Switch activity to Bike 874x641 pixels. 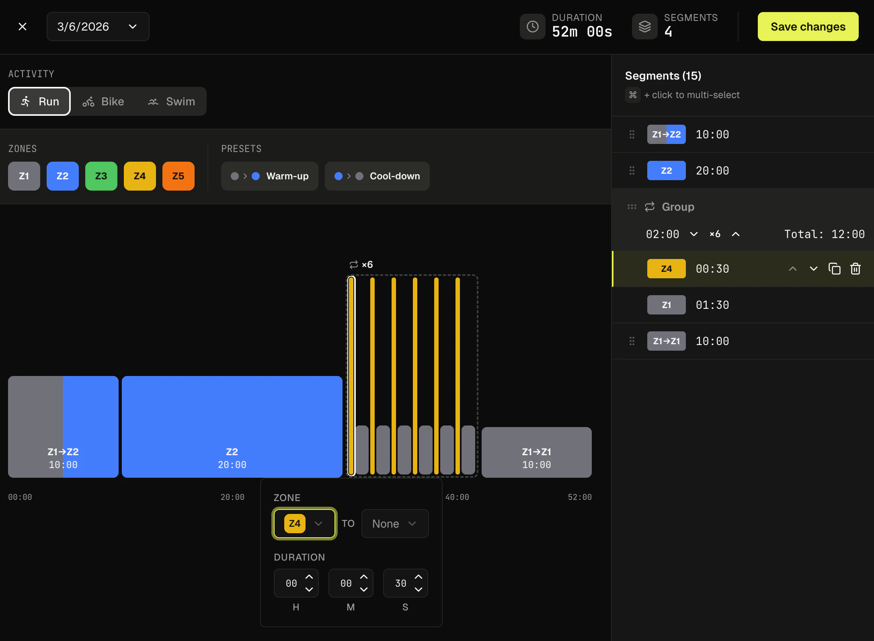click(x=103, y=101)
